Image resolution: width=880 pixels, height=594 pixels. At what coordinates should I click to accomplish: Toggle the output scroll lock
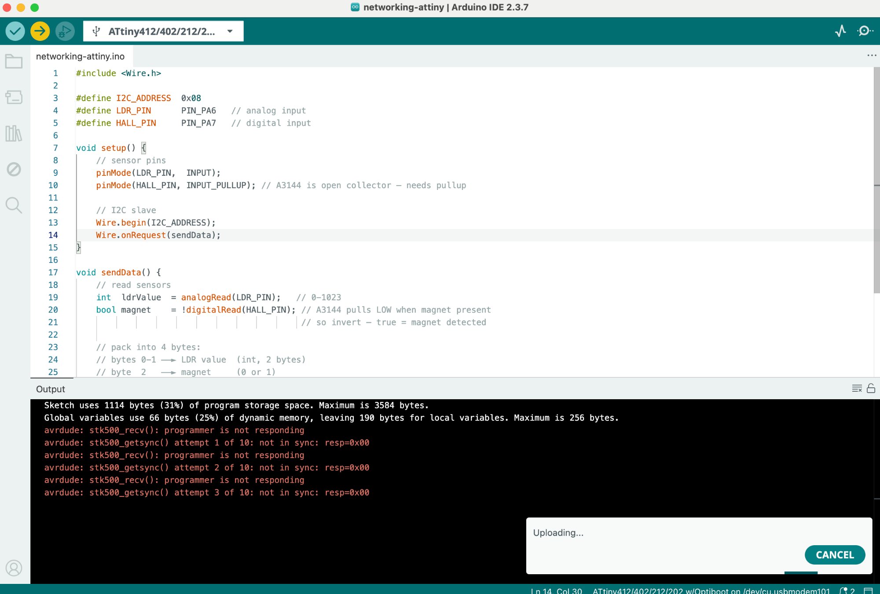[x=871, y=388]
